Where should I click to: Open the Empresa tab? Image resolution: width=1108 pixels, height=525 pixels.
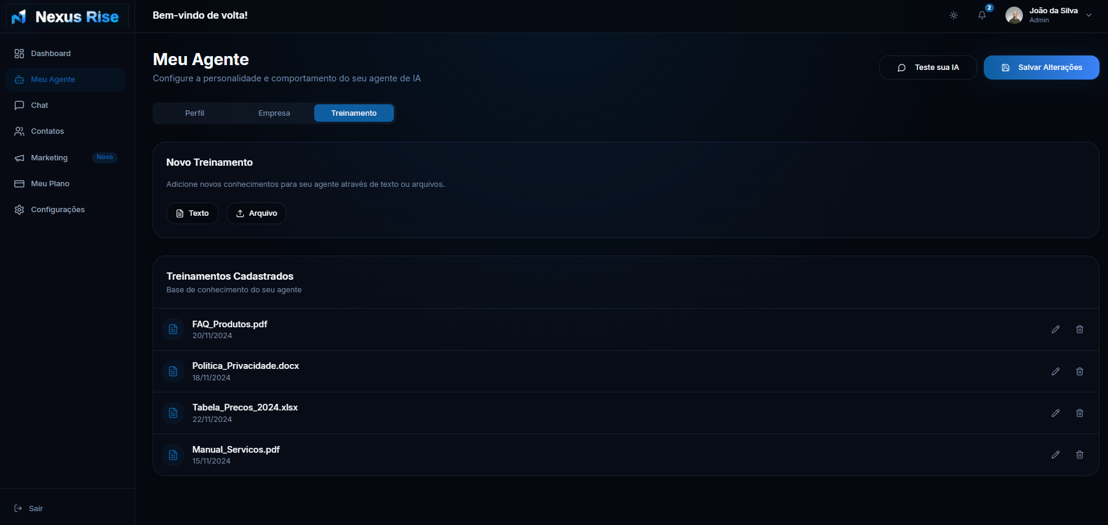tap(274, 113)
